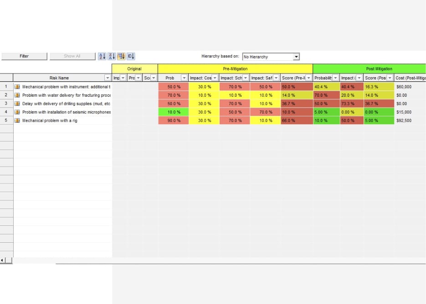Click the Show All button
Screen dimensions: 426x304
pyautogui.click(x=72, y=56)
